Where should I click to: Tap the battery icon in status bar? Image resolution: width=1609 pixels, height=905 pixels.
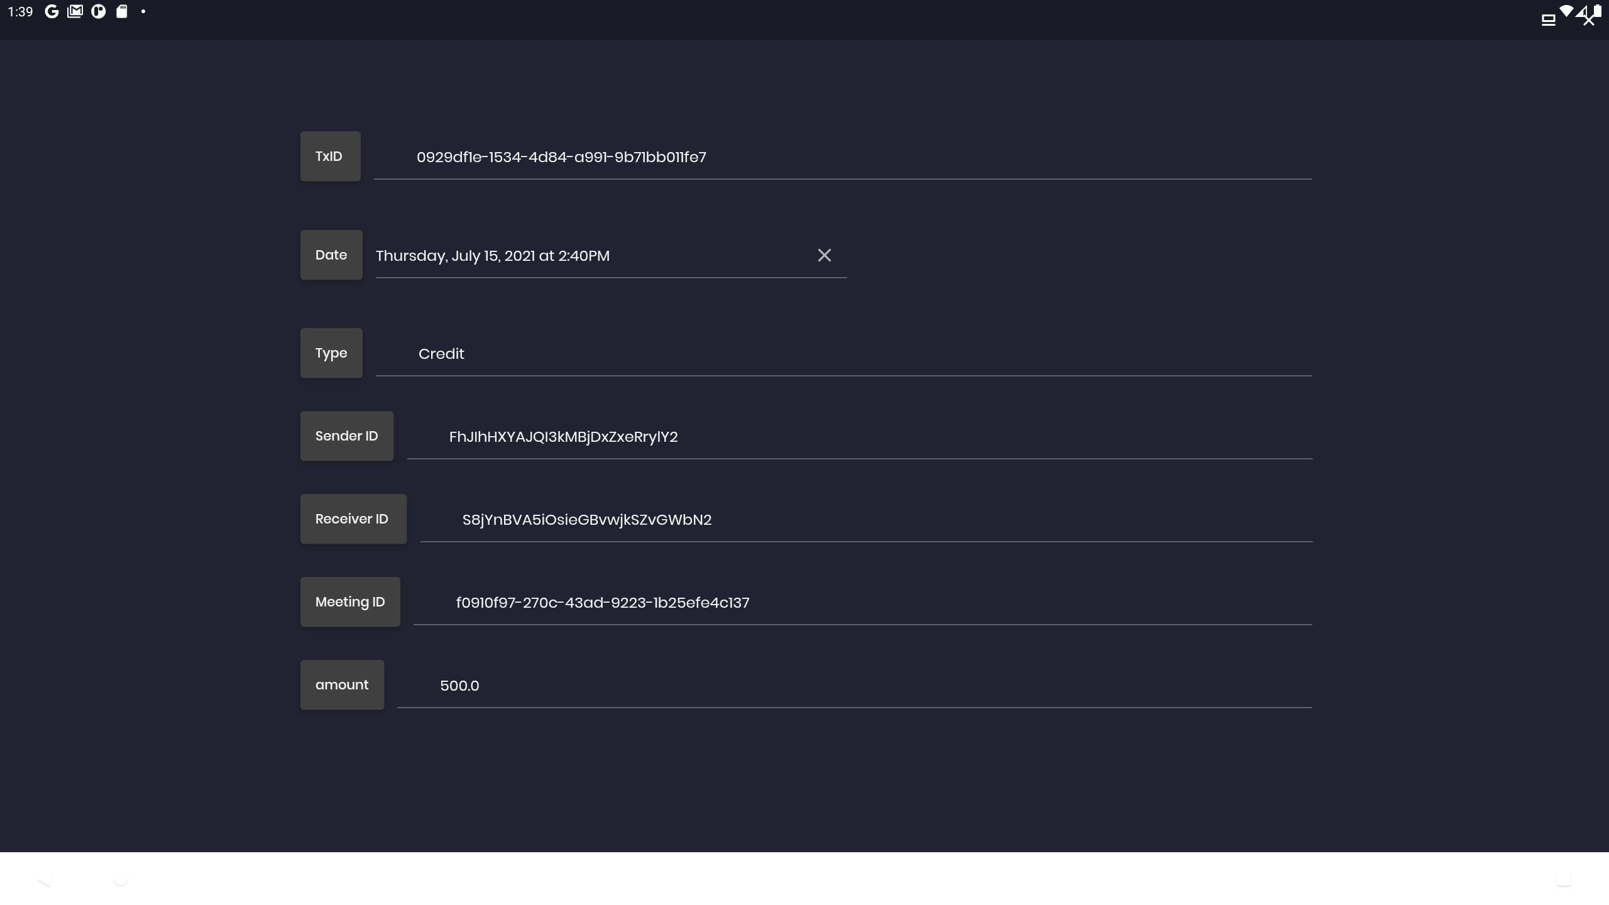(x=1597, y=11)
